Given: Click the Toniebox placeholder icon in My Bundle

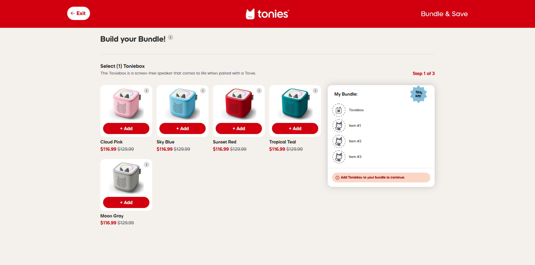Looking at the screenshot, I should pos(339,110).
